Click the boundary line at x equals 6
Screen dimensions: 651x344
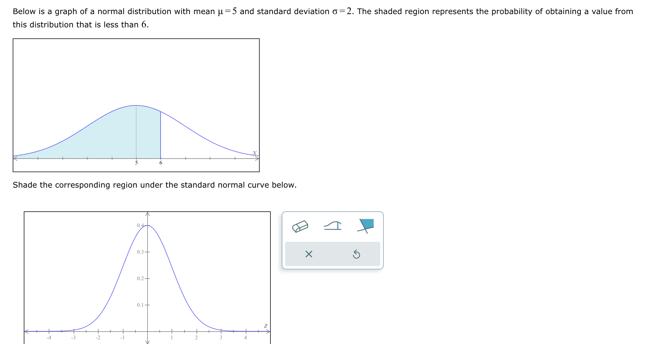point(161,133)
